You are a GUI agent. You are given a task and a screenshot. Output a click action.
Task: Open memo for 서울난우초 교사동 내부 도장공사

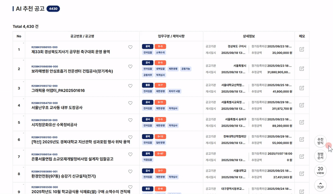[x=302, y=105]
